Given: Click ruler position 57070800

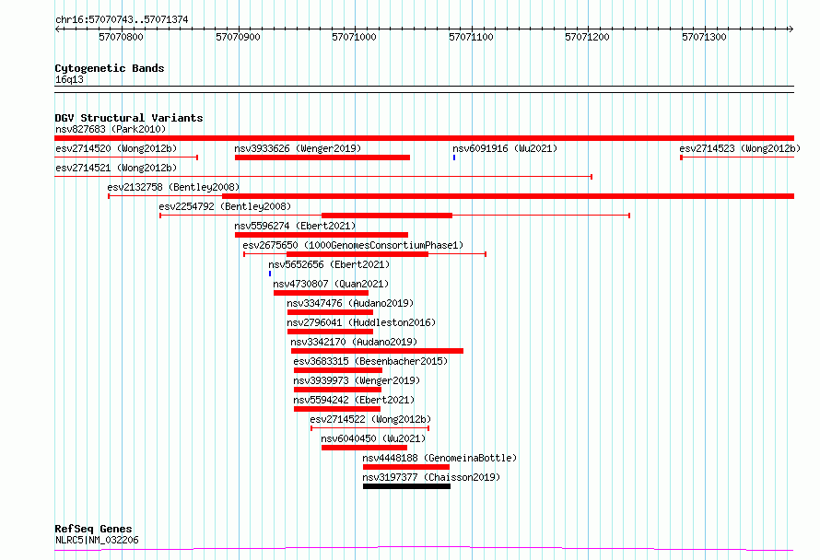Looking at the screenshot, I should [x=121, y=37].
